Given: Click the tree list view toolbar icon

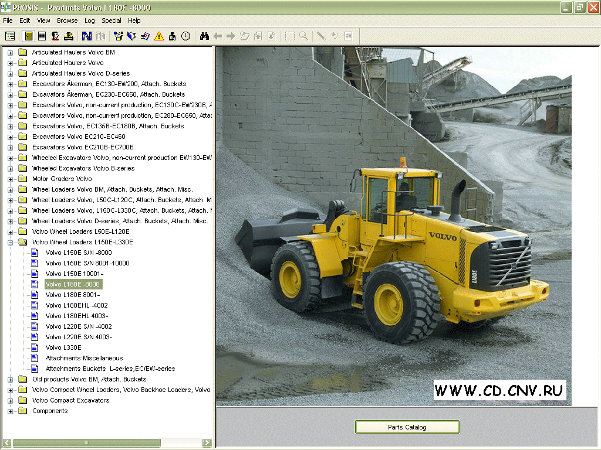Looking at the screenshot, I should tap(10, 36).
